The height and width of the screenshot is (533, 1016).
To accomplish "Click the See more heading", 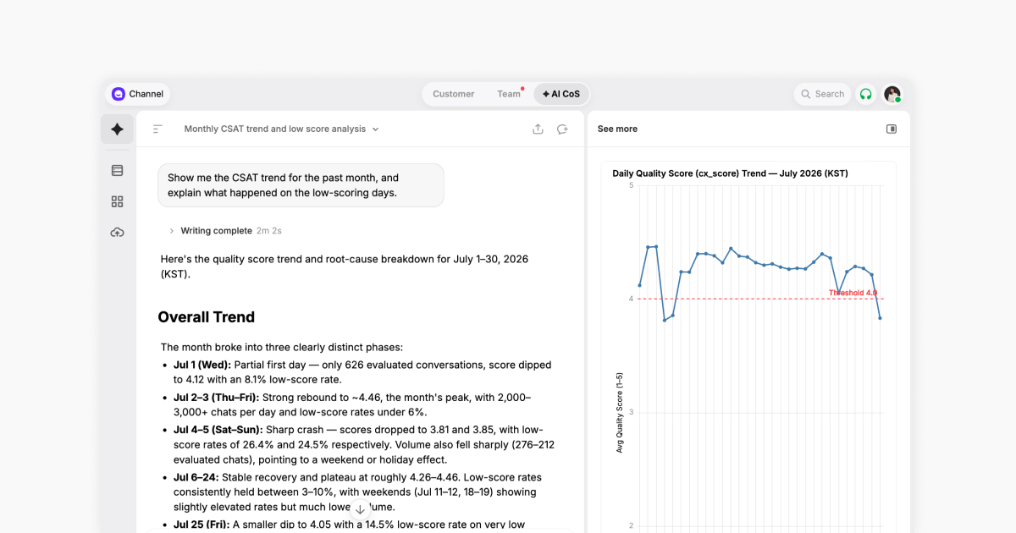I will 617,129.
